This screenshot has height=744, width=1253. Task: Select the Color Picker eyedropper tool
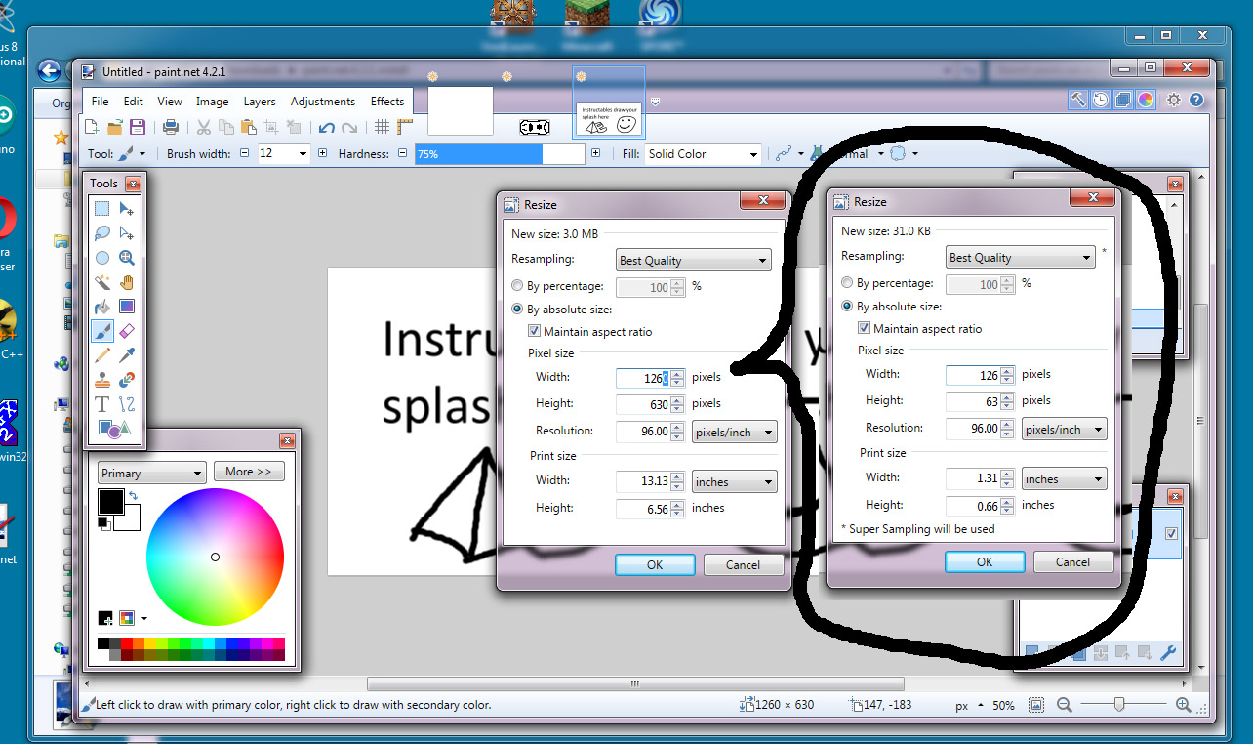(127, 355)
